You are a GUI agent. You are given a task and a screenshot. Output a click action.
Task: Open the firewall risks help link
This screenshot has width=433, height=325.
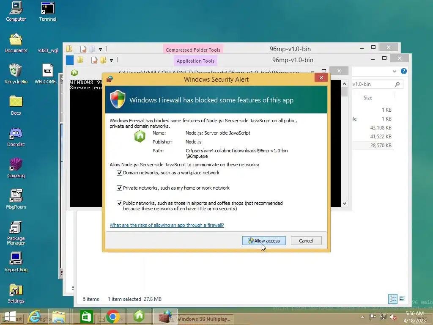coord(167,225)
